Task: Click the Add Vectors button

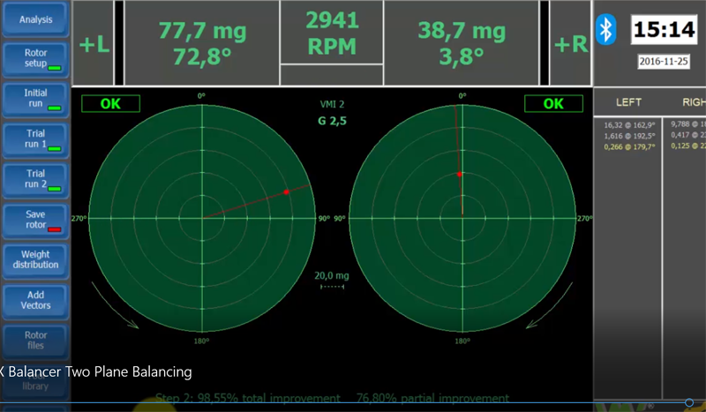Action: click(35, 300)
